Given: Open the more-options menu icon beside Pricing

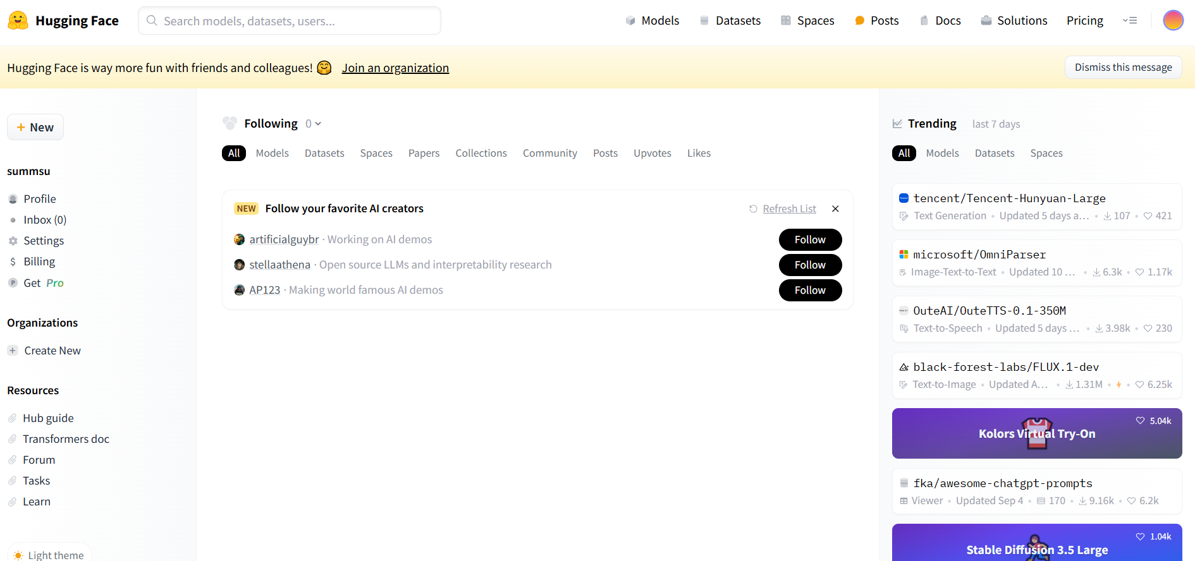Looking at the screenshot, I should tap(1130, 20).
